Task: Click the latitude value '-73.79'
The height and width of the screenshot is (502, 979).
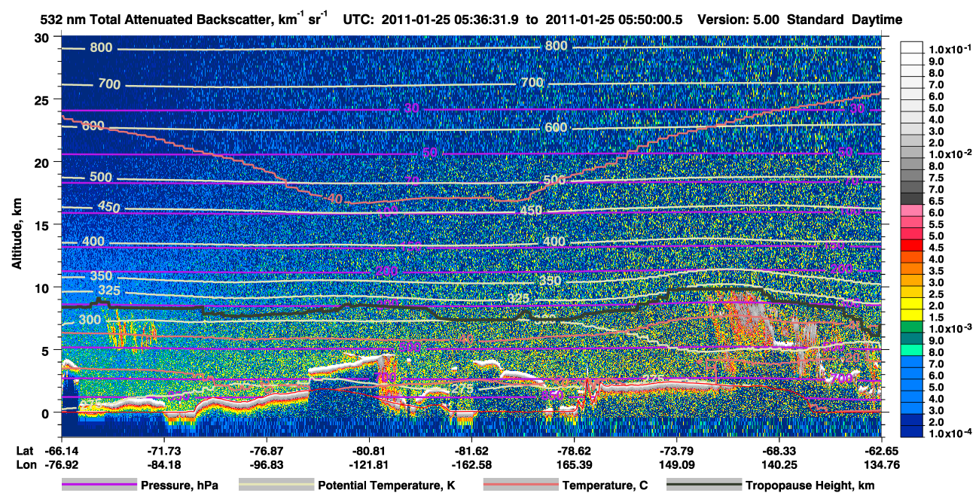Action: click(x=677, y=451)
